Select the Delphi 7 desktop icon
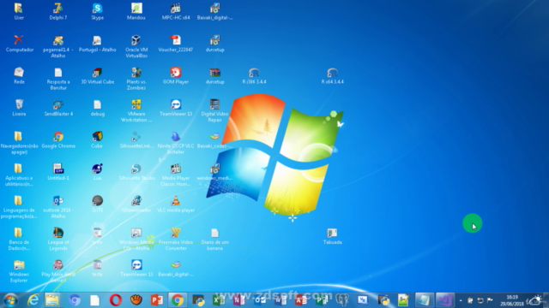Screen dimensions: 549x308 click(58, 11)
